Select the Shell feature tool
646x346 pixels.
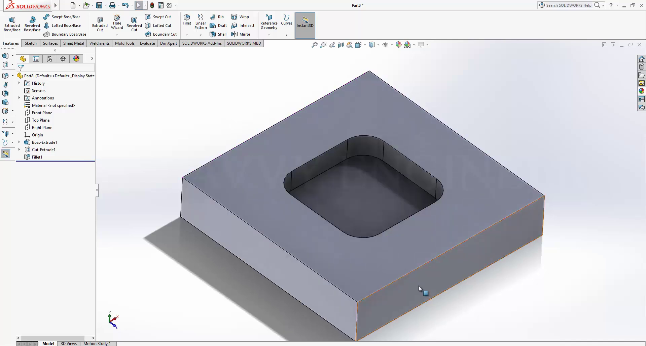[x=218, y=34]
